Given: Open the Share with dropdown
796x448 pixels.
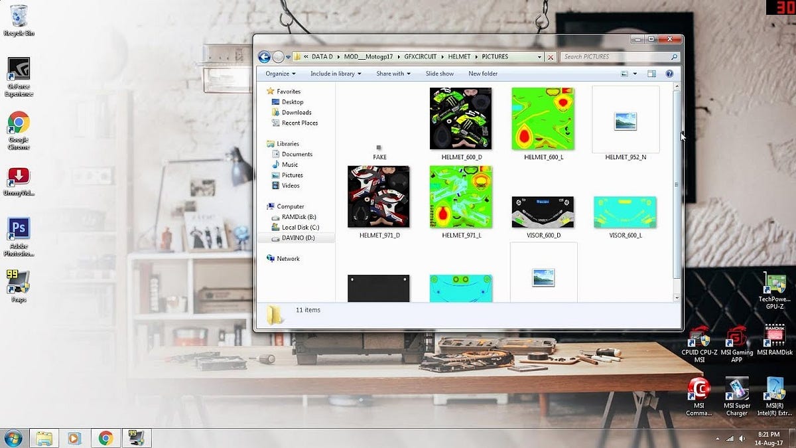Looking at the screenshot, I should coord(393,74).
